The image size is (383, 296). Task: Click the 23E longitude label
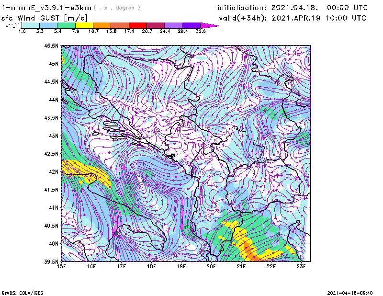[x=301, y=266]
